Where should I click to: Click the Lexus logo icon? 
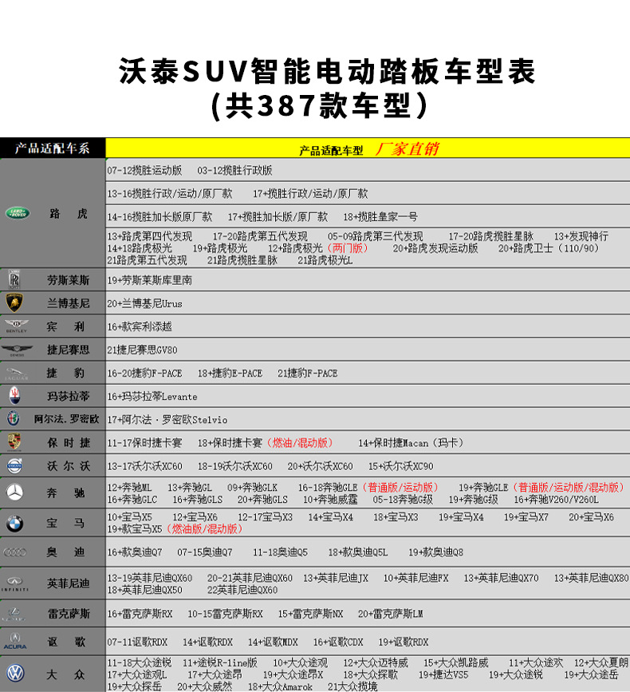coord(14,614)
